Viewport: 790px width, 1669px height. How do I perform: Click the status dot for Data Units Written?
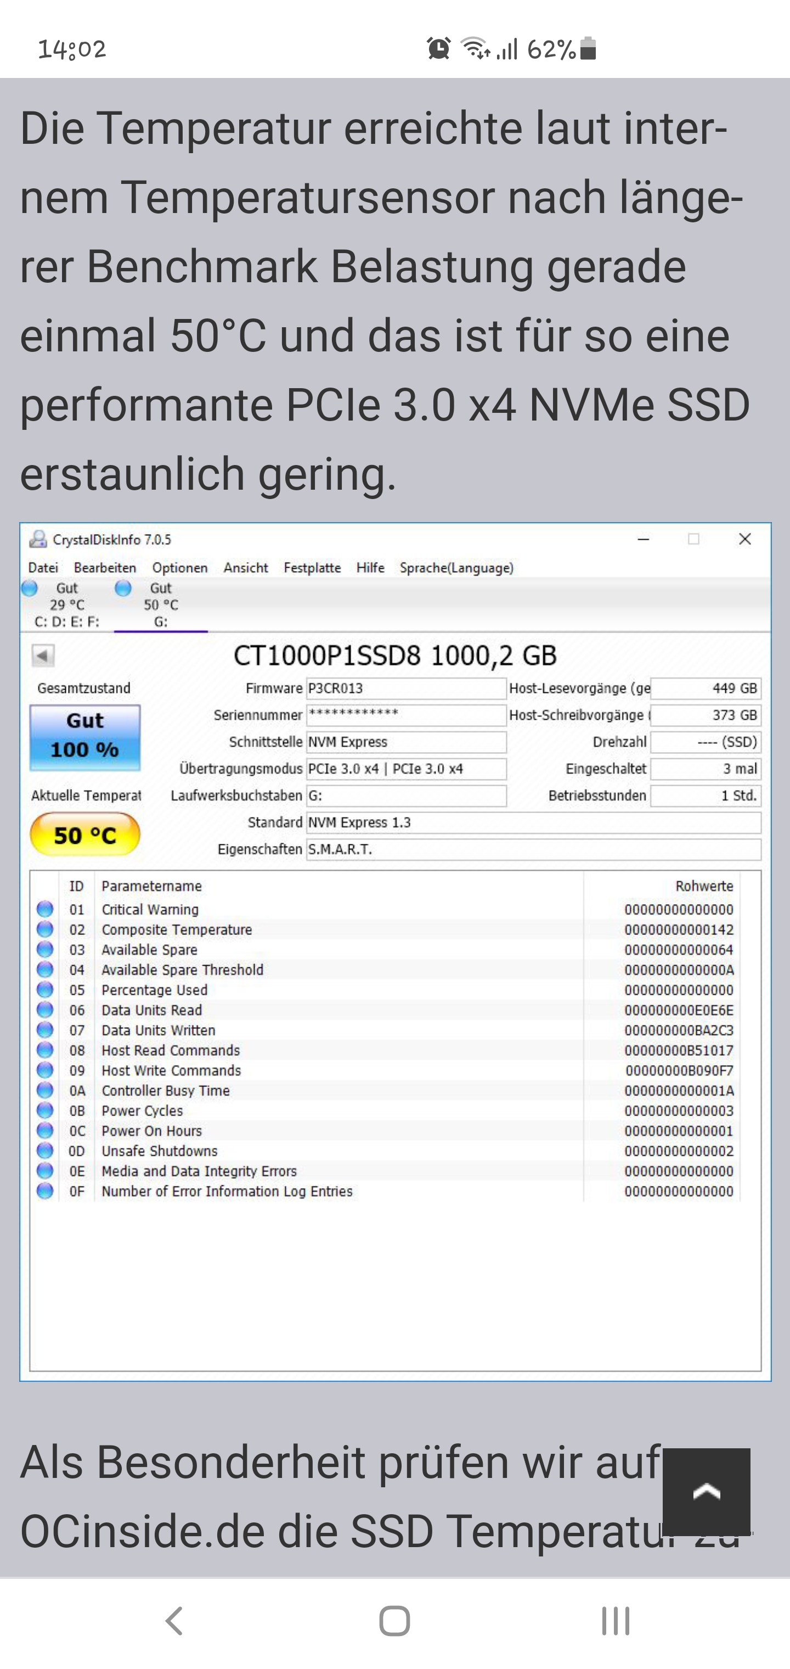click(x=44, y=1029)
